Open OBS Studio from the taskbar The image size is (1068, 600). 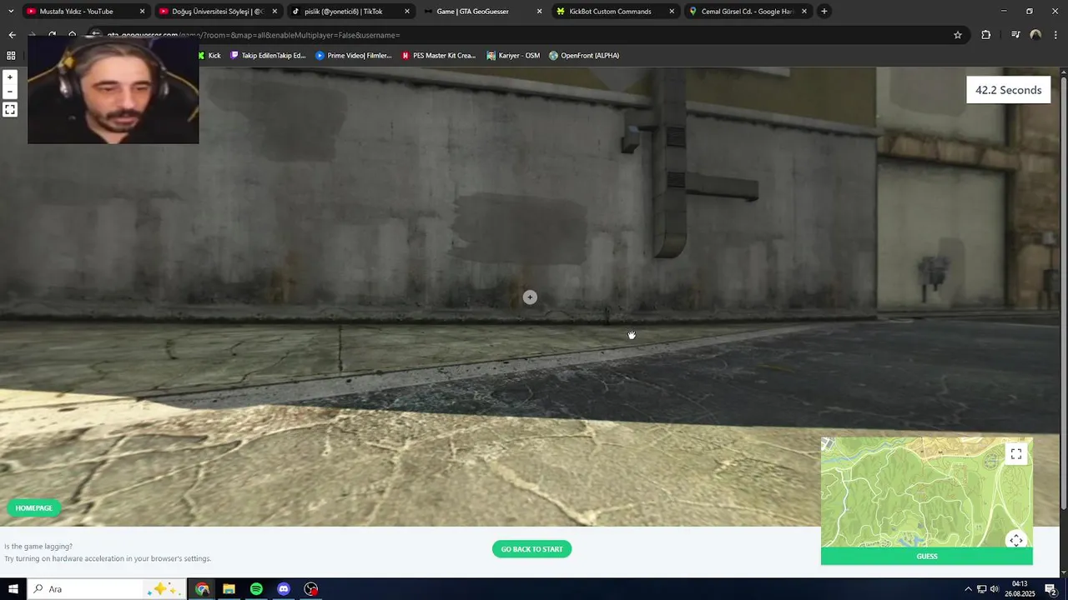pyautogui.click(x=311, y=589)
